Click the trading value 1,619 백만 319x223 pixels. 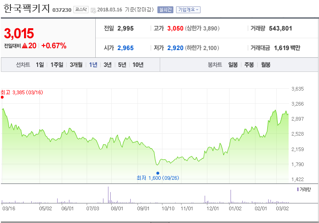coord(287,48)
